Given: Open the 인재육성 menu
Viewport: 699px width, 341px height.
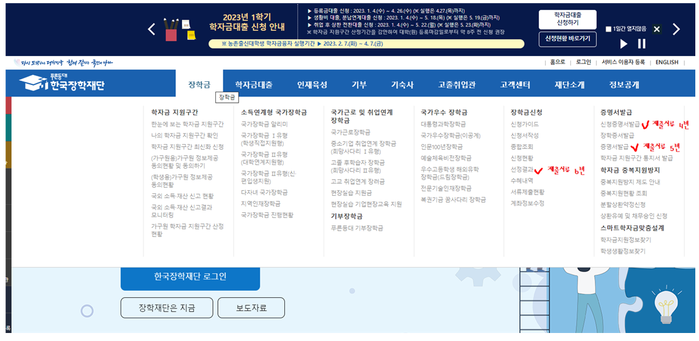Looking at the screenshot, I should (x=312, y=85).
